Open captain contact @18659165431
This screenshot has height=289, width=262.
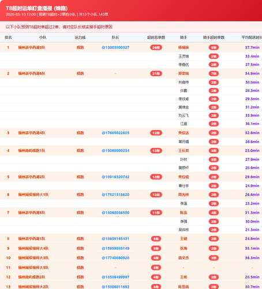[x=115, y=239]
